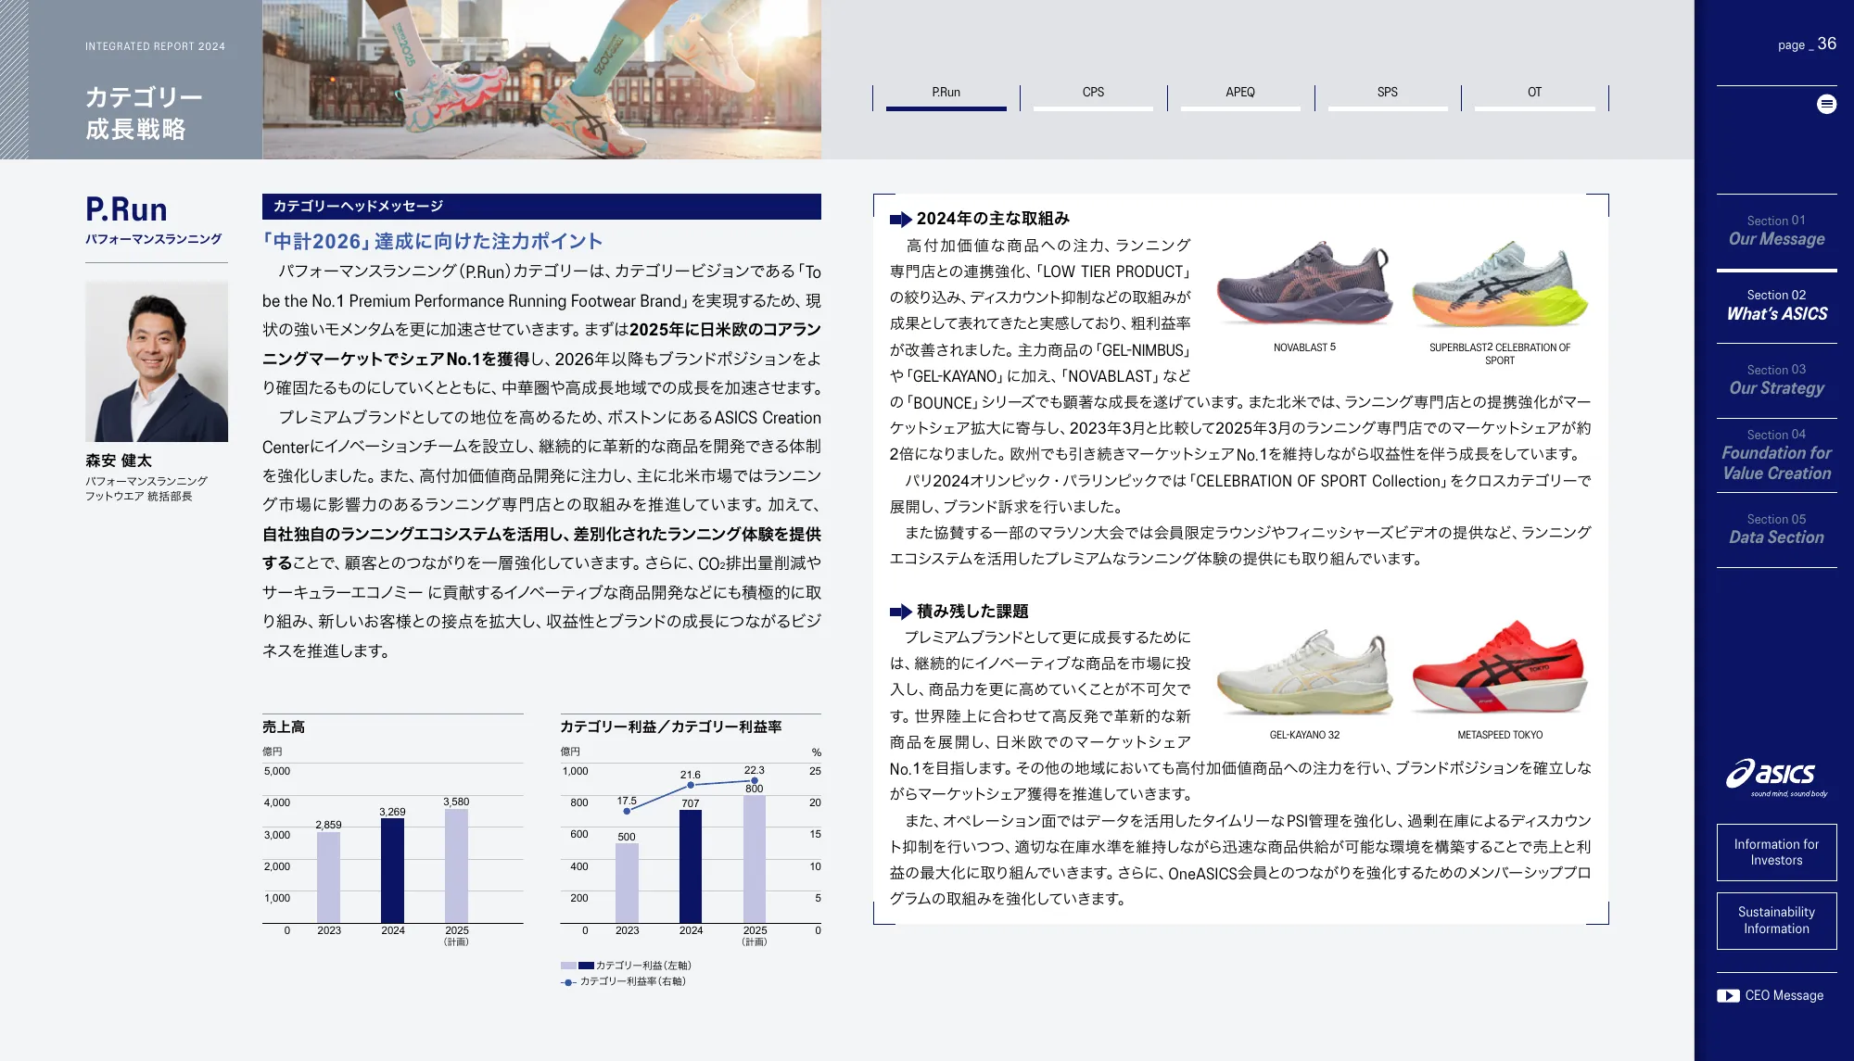Viewport: 1854px width, 1061px height.
Task: Click the arrow beside 2024年の主な取組み heading
Action: pos(900,220)
